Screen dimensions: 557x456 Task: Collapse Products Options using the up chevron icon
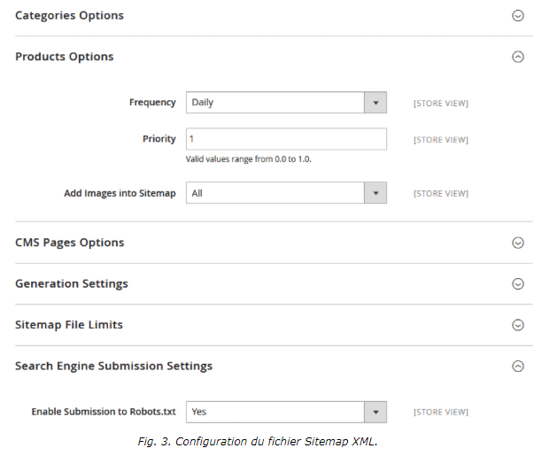[x=517, y=57]
